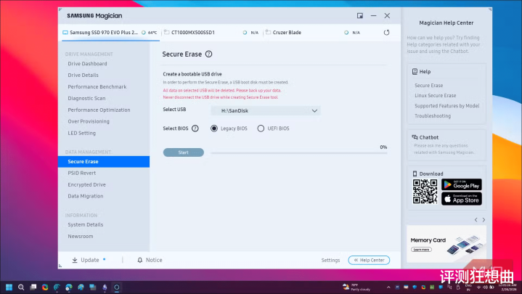Click the Start button for Secure Erase
This screenshot has height=294, width=522.
pyautogui.click(x=184, y=152)
